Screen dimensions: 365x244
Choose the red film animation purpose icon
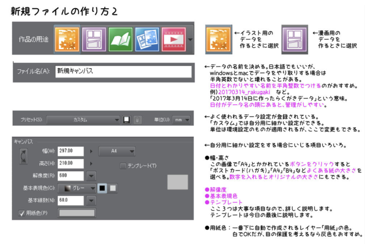click(x=174, y=39)
